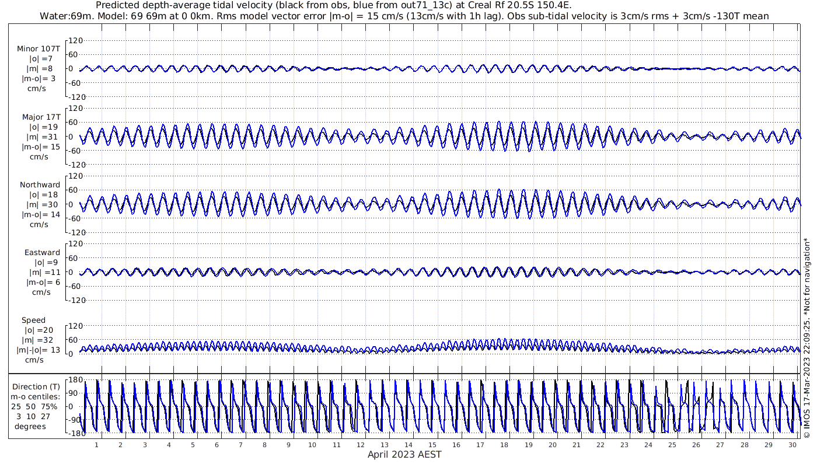817x467 pixels.
Task: Click date tick '20' on the x-axis
Action: click(x=552, y=445)
